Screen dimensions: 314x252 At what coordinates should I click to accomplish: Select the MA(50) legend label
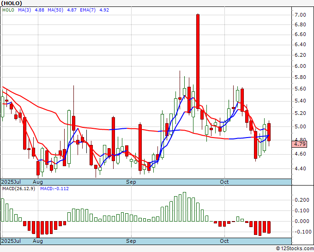pos(55,10)
